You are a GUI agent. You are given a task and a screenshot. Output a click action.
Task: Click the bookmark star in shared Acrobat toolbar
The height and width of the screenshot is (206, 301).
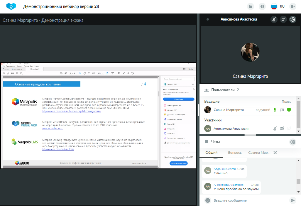8,73
